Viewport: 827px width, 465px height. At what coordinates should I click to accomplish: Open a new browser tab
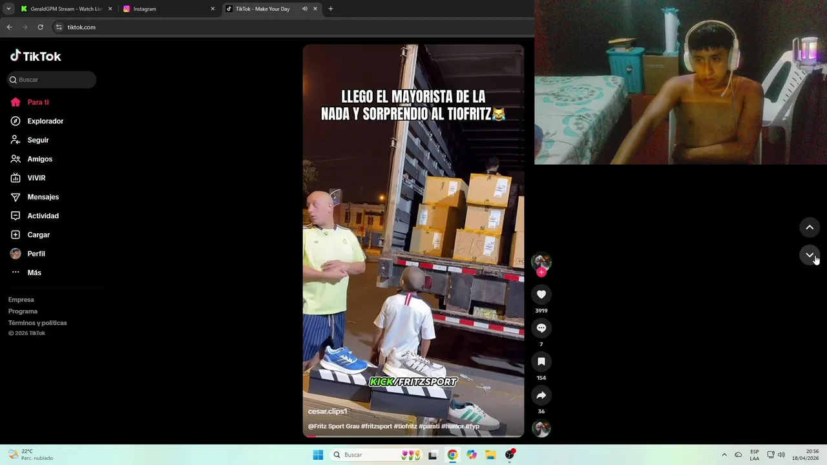pos(331,9)
